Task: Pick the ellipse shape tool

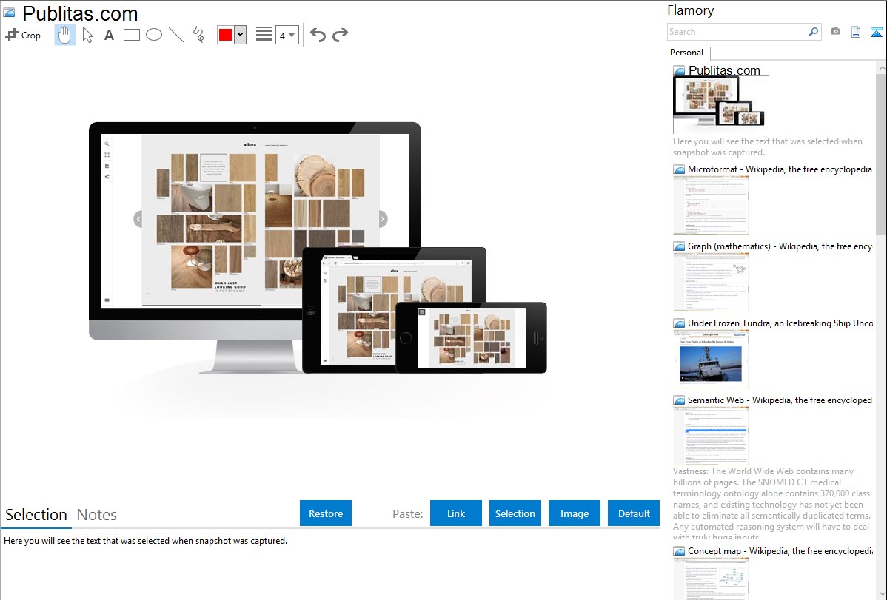Action: [154, 35]
